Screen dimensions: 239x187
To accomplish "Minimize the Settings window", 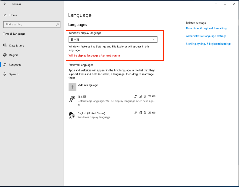I will [x=216, y=4].
